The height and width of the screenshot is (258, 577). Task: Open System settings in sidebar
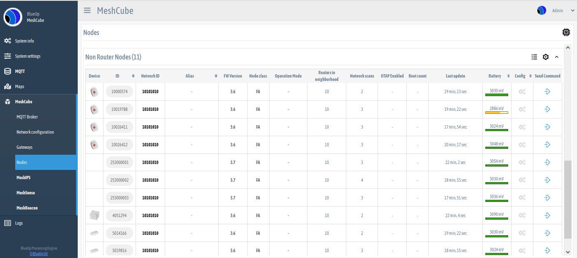28,56
